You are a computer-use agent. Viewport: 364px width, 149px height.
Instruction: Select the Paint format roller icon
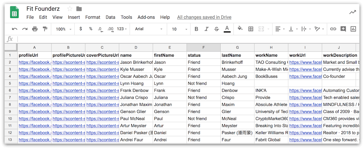(x=45, y=29)
